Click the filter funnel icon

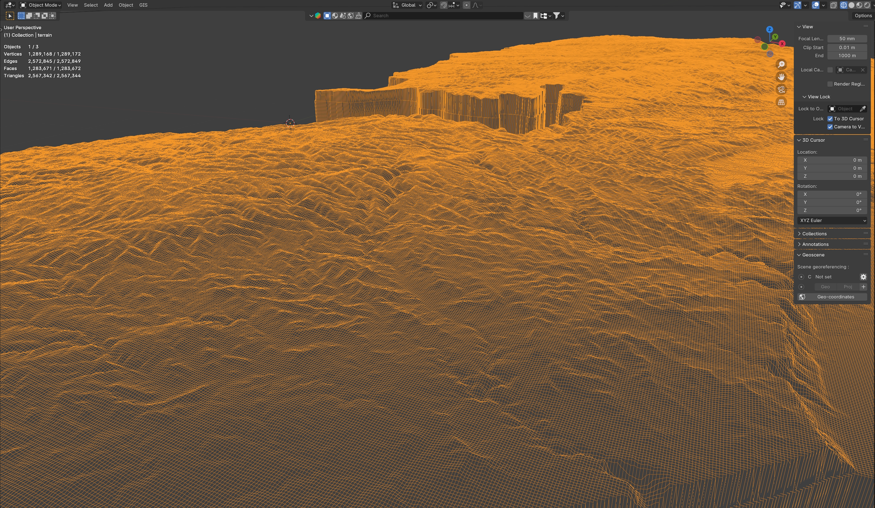pos(556,16)
